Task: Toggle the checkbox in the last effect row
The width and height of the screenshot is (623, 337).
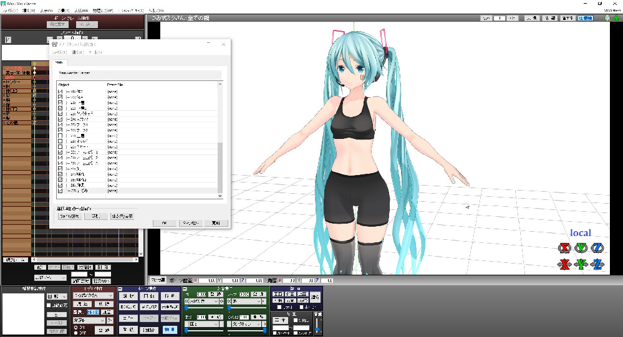Action: [x=60, y=191]
